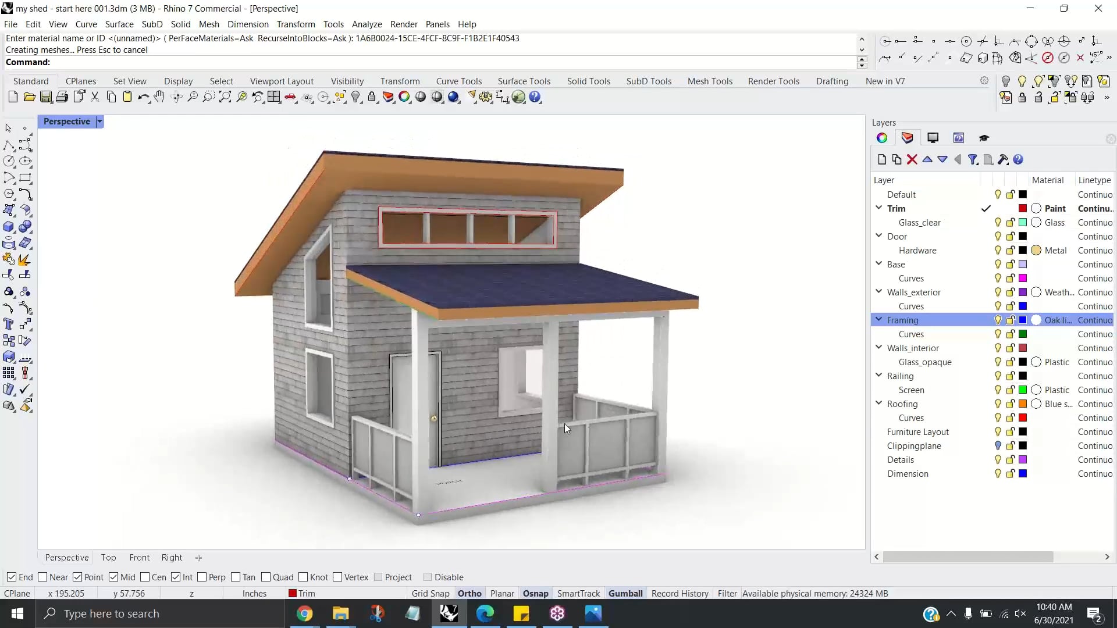The width and height of the screenshot is (1117, 628).
Task: Open the Perspective viewport dropdown arrow
Action: pos(99,122)
